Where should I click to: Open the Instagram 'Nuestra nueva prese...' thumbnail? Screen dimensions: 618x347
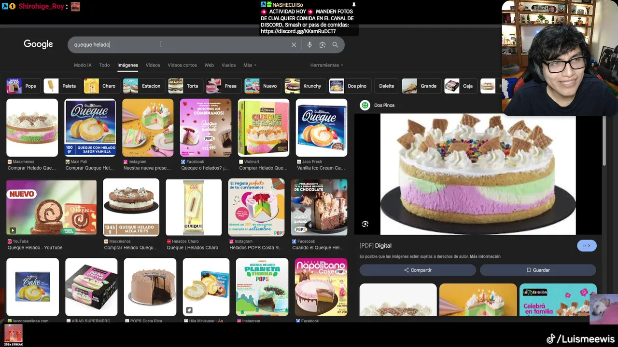(148, 128)
